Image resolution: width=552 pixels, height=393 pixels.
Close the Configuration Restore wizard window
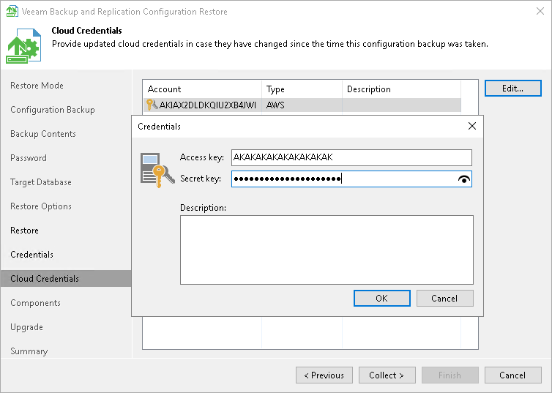[540, 11]
